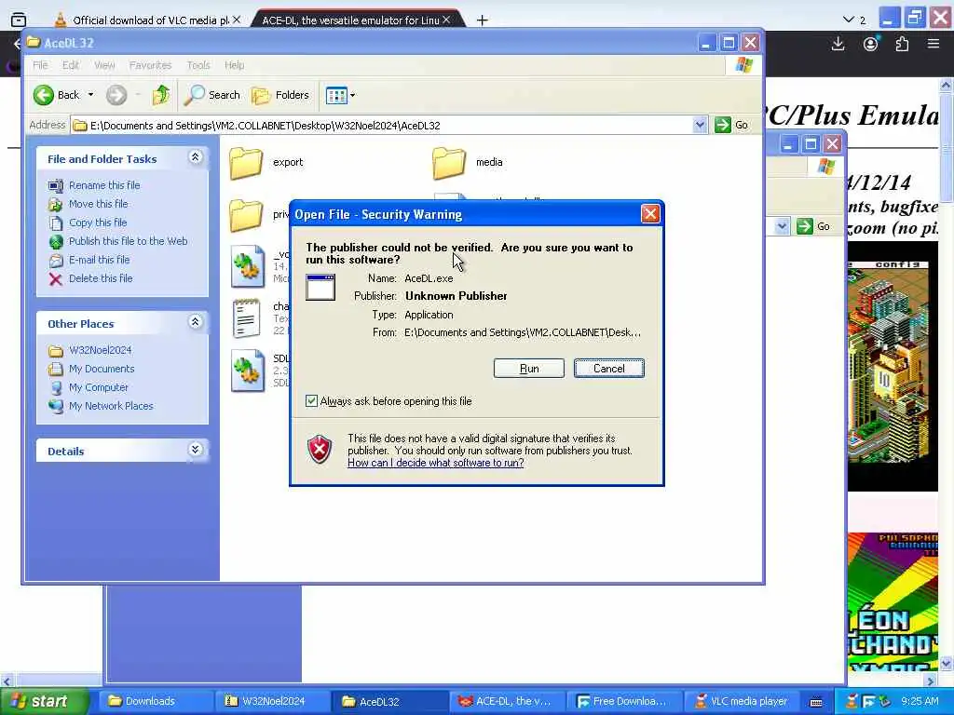Image resolution: width=954 pixels, height=715 pixels.
Task: Collapse the Other Places panel
Action: [x=196, y=321]
